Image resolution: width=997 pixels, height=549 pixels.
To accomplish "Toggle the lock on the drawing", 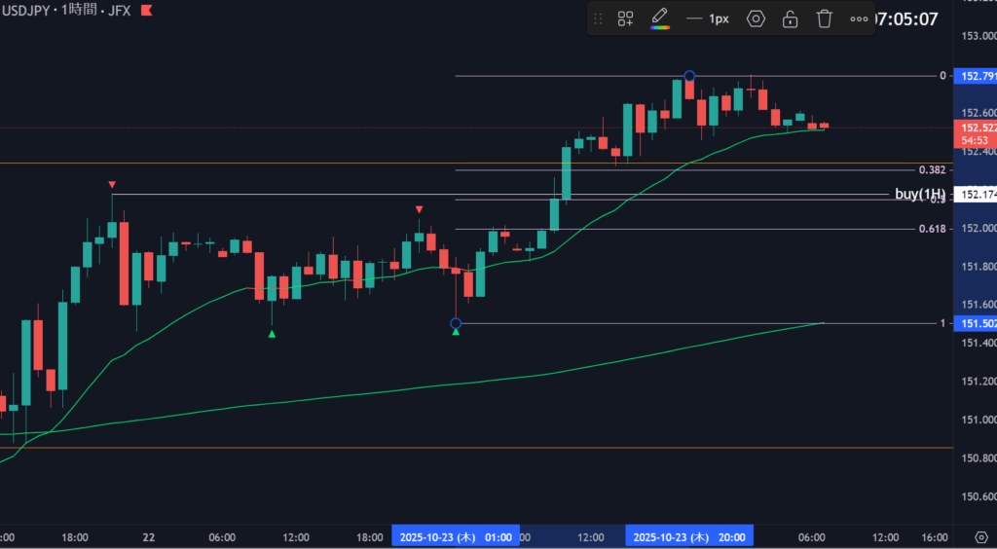I will point(791,18).
